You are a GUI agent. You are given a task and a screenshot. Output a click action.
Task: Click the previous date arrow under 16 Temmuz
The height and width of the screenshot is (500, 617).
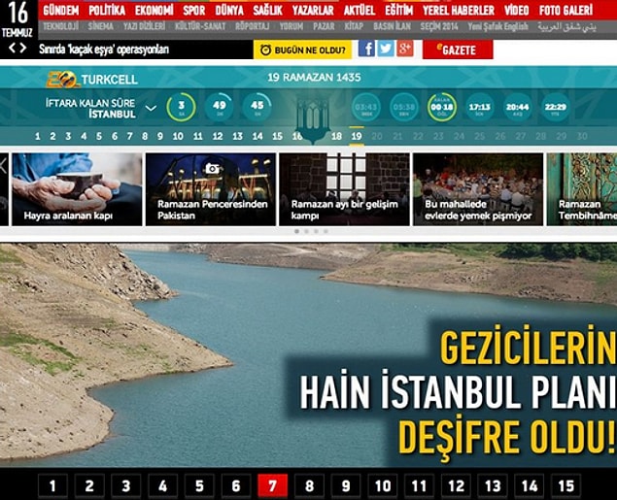13,48
